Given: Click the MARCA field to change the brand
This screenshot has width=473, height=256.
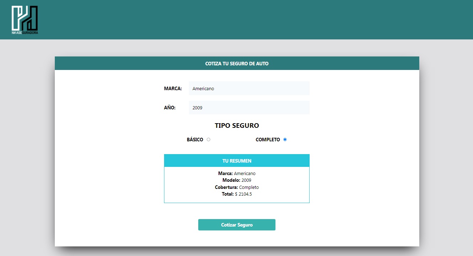Looking at the screenshot, I should tap(249, 88).
